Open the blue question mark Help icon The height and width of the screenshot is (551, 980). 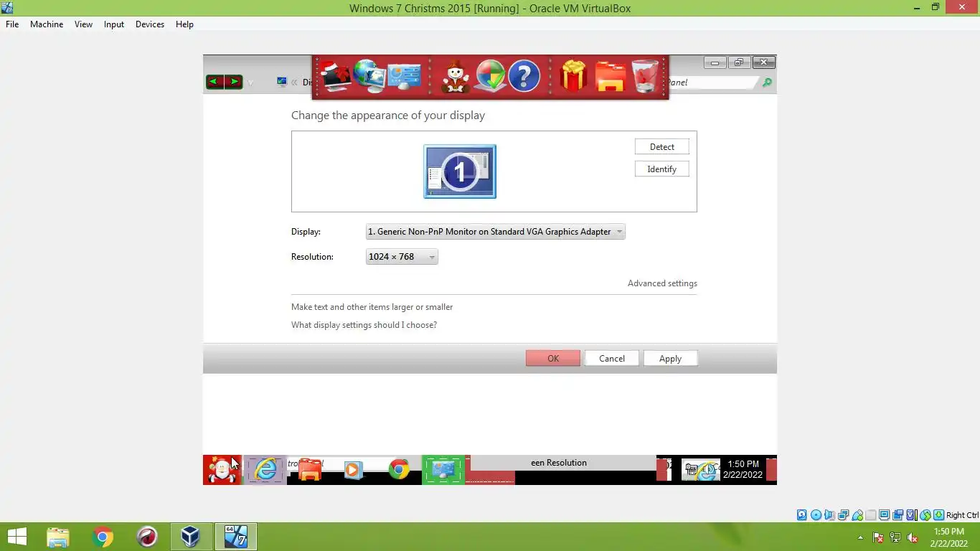(524, 76)
